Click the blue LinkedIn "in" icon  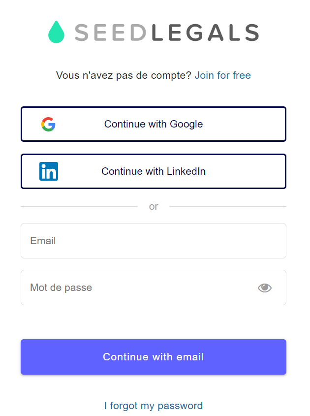pyautogui.click(x=49, y=171)
